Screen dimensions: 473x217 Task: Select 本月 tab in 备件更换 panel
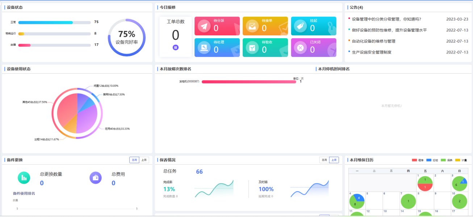point(134,160)
